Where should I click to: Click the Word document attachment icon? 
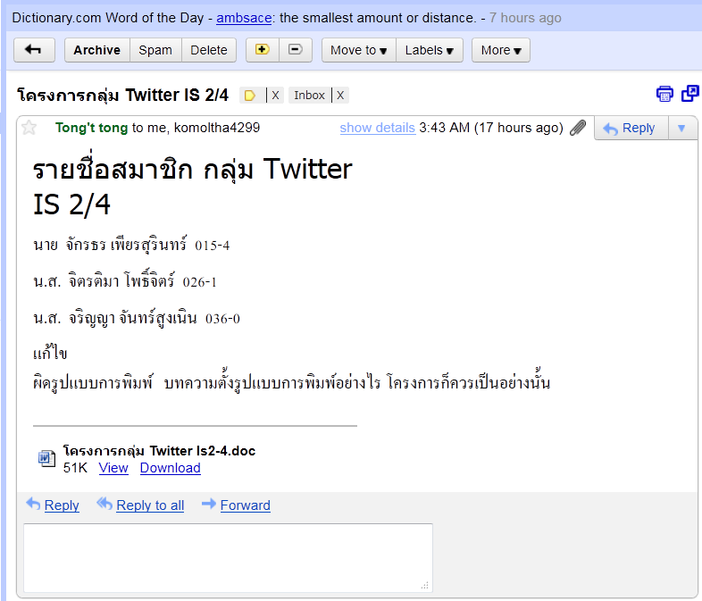(46, 459)
